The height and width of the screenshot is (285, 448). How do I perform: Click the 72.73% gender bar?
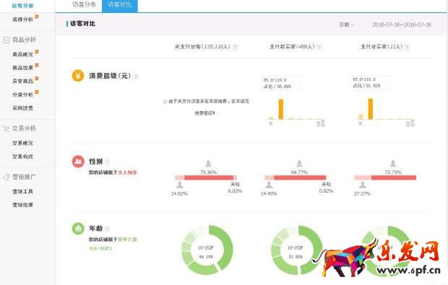(394, 177)
